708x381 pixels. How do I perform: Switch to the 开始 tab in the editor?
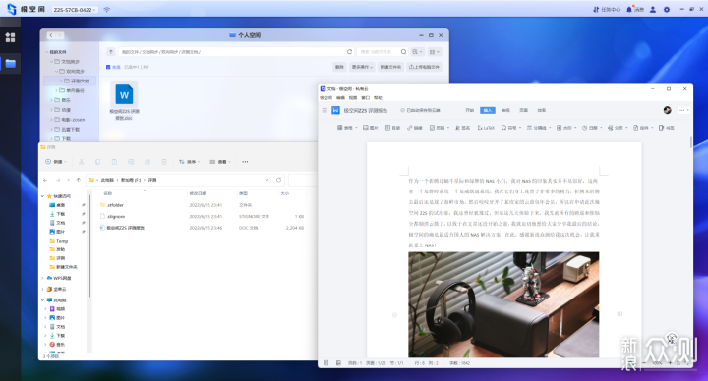point(470,110)
